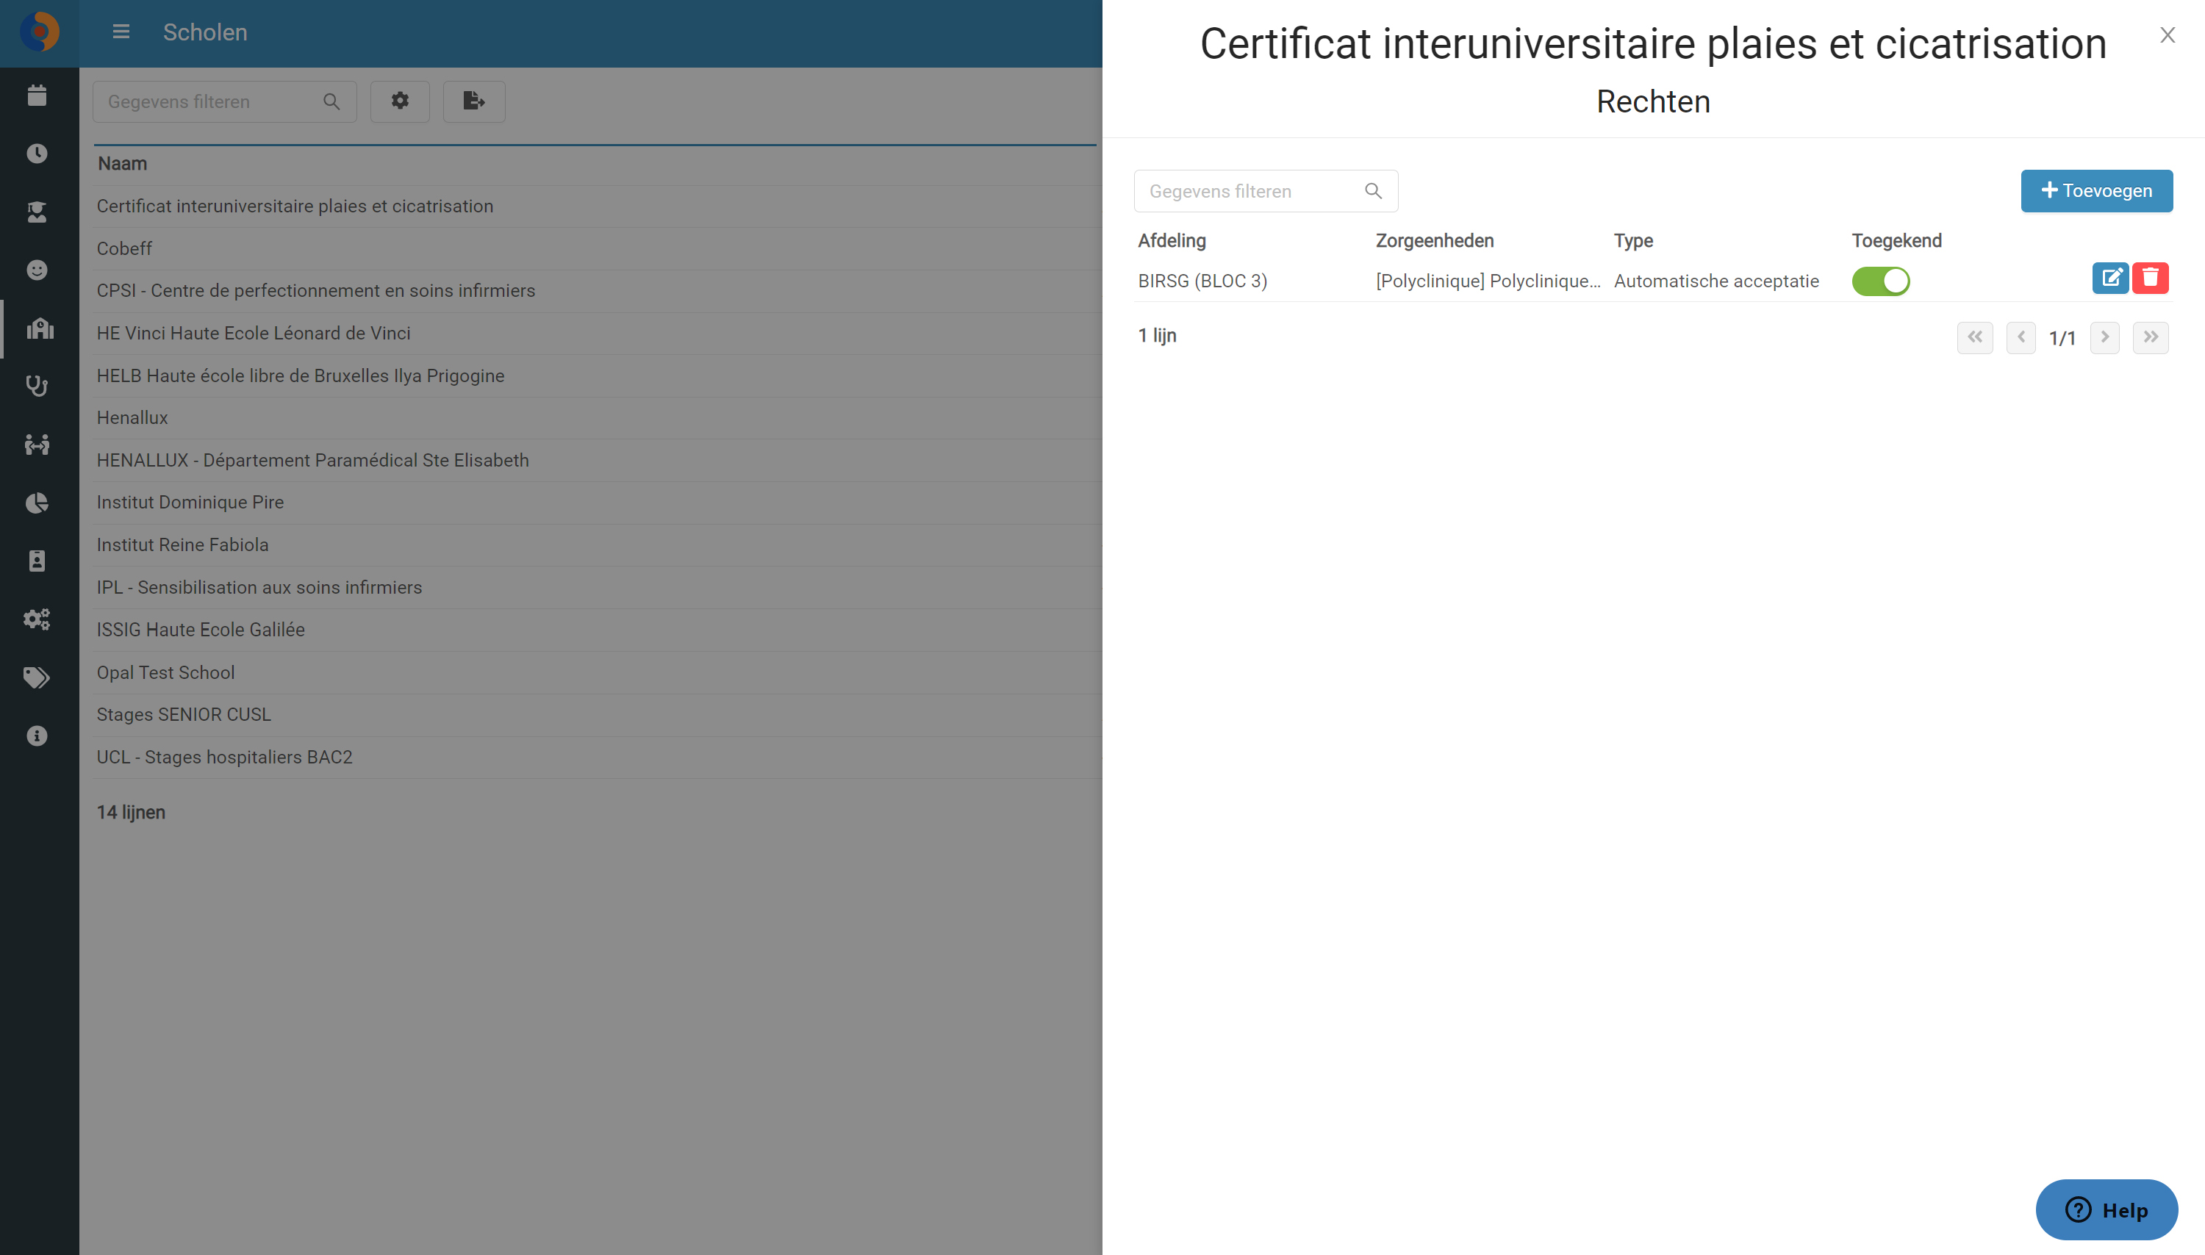Click the export icon in Scholen toolbar

click(474, 101)
